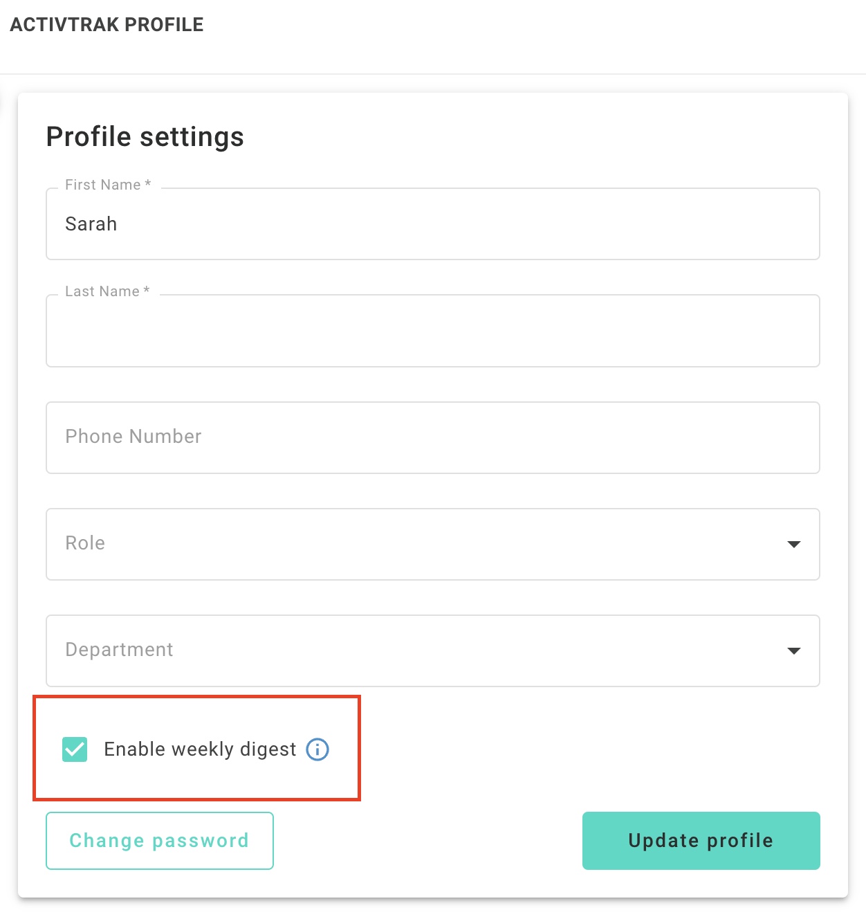Focus the First Name input field
Viewport: 866px width, 919px height.
[x=433, y=224]
